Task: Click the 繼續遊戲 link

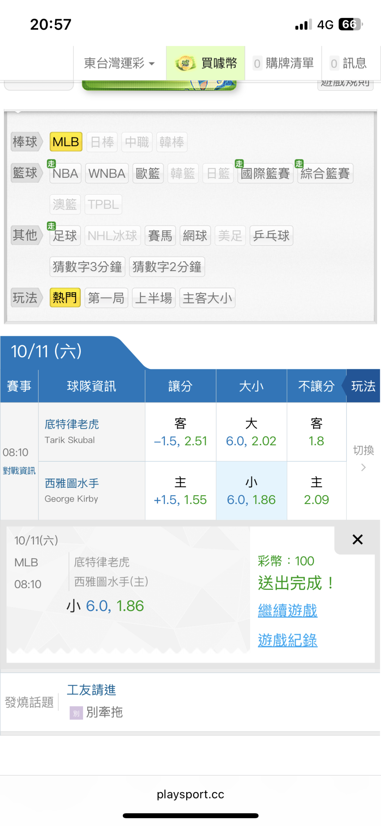Action: click(x=288, y=610)
